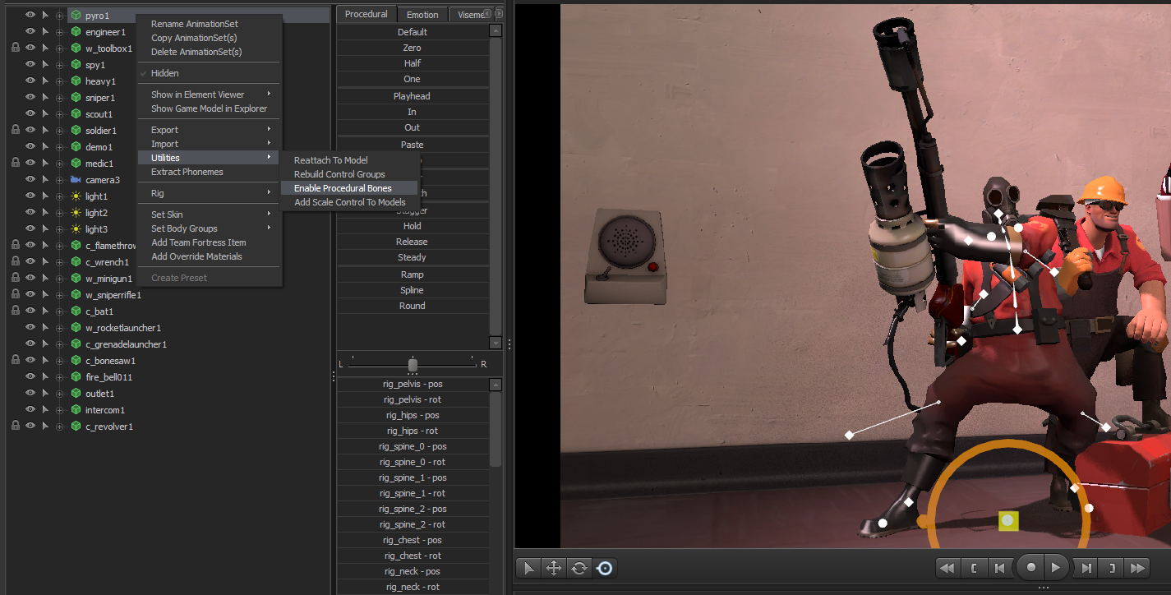Hide engineer1 using its eye icon
1171x595 pixels.
pyautogui.click(x=30, y=32)
